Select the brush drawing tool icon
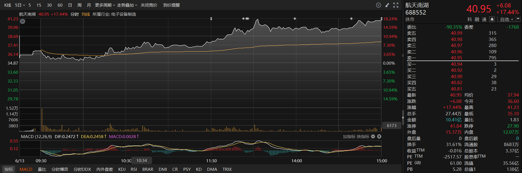The image size is (522, 173). click(x=387, y=5)
